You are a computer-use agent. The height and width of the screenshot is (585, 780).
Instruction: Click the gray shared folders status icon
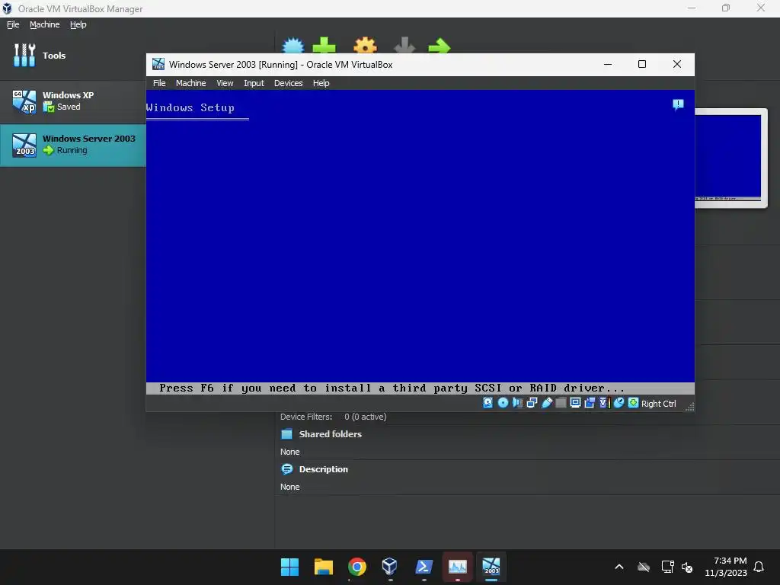point(561,403)
